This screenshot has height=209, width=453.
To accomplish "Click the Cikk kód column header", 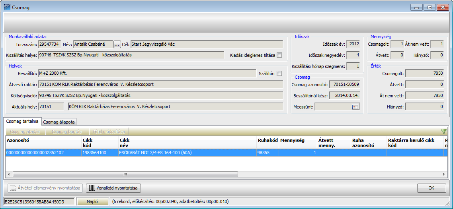I will 100,142.
